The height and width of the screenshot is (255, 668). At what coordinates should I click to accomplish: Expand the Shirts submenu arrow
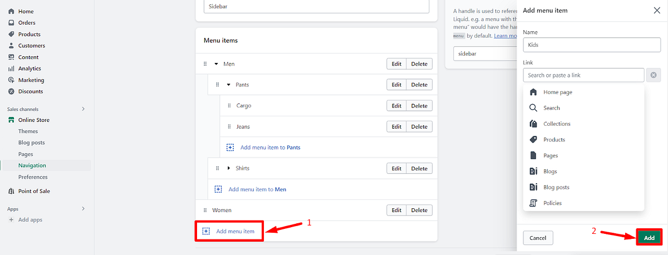[x=228, y=168]
